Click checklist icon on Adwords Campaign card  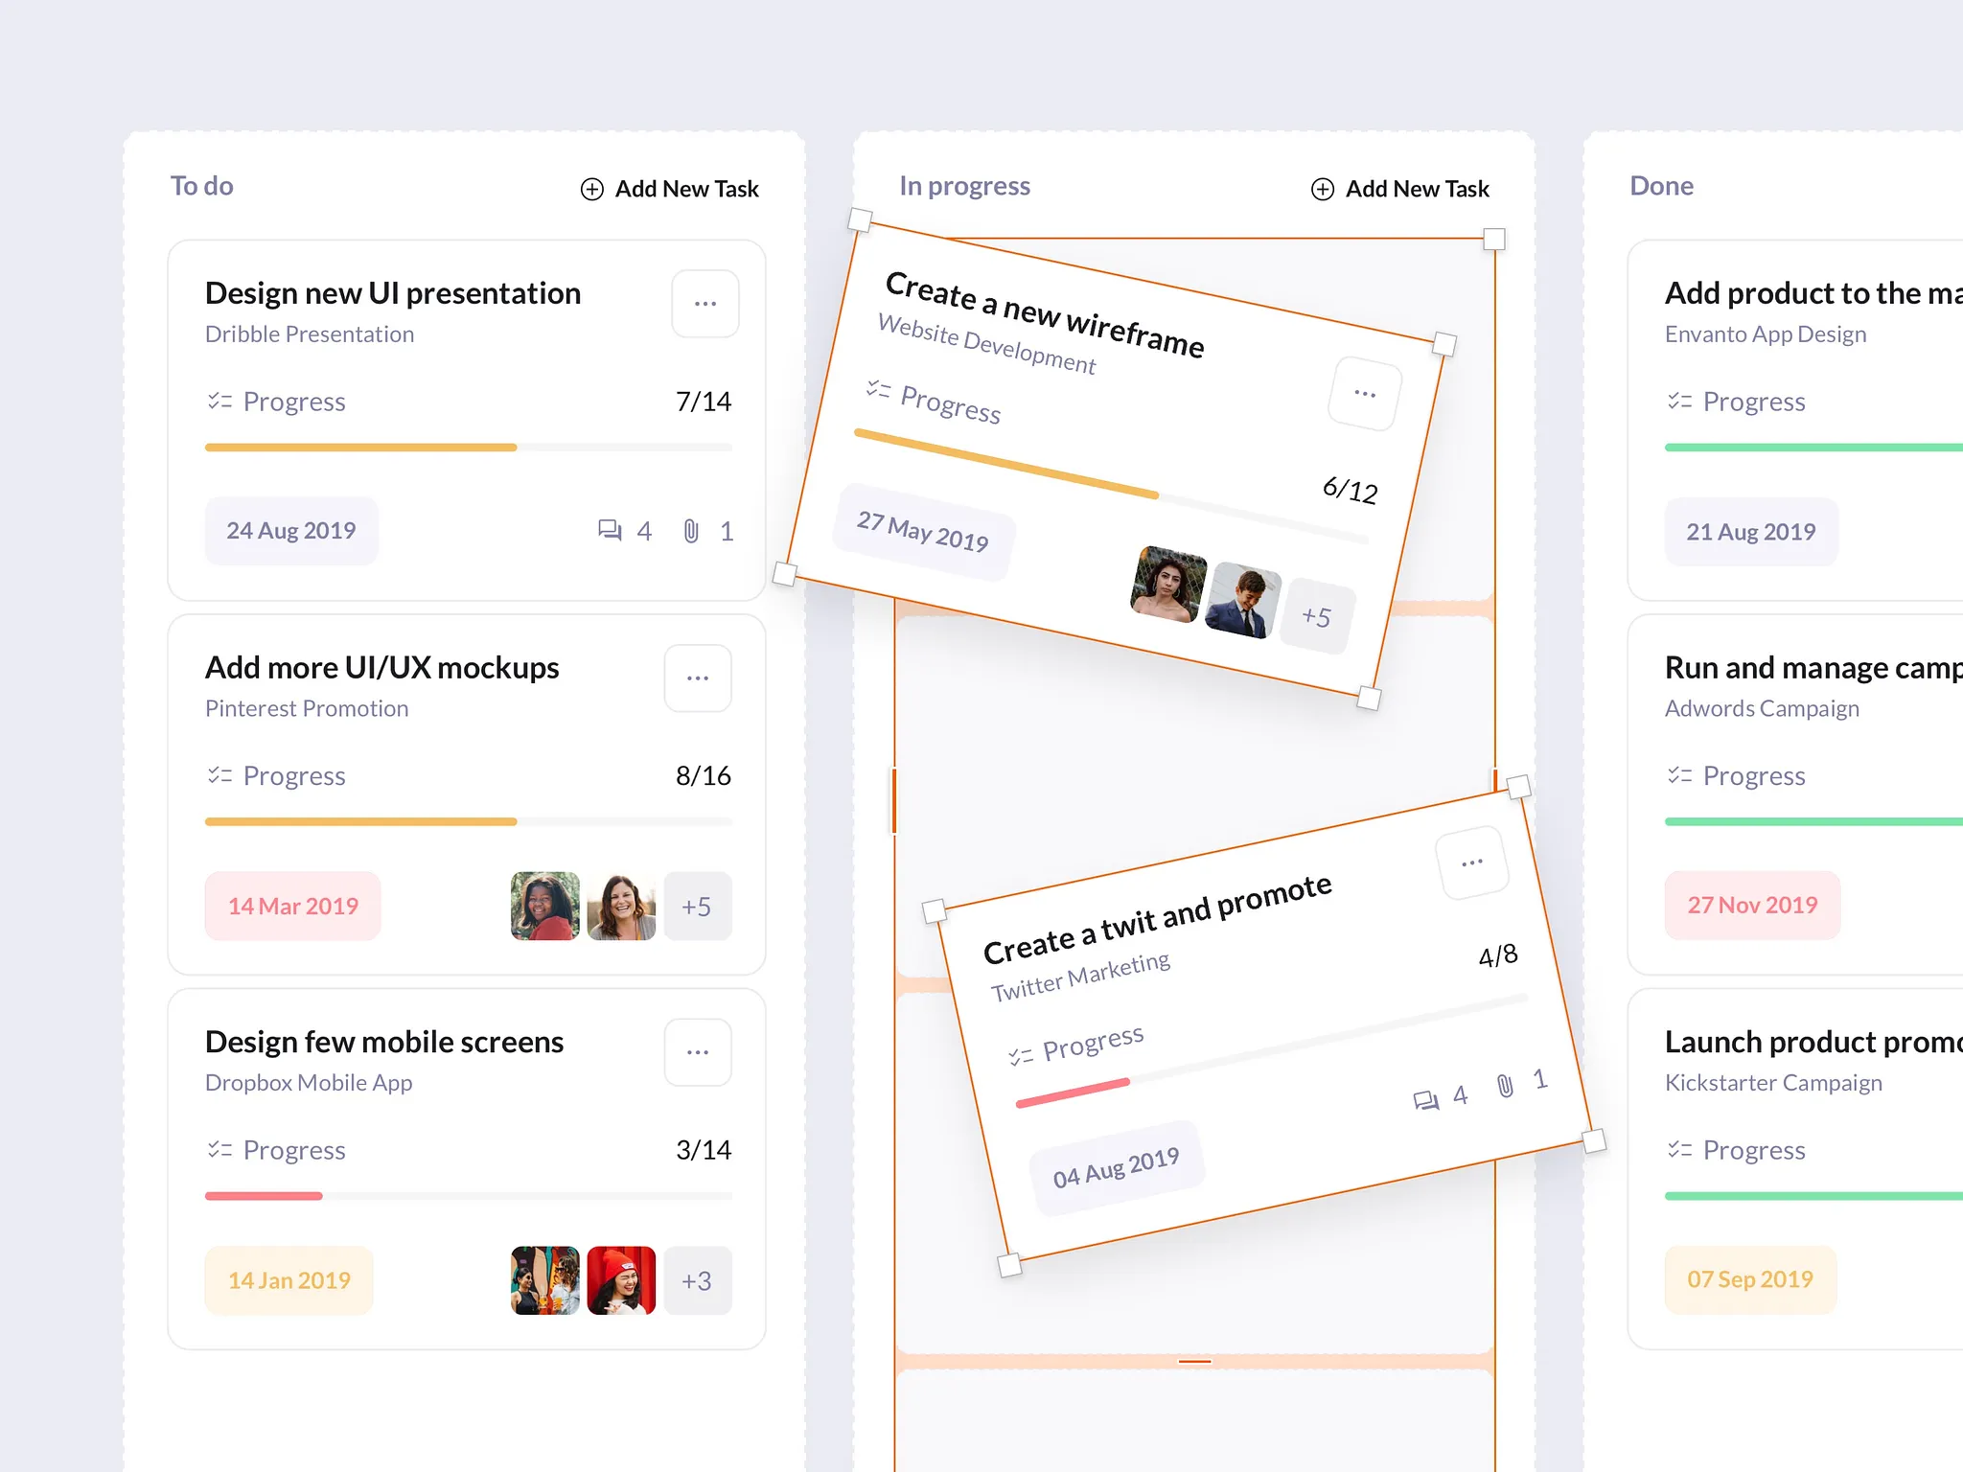pos(1679,774)
